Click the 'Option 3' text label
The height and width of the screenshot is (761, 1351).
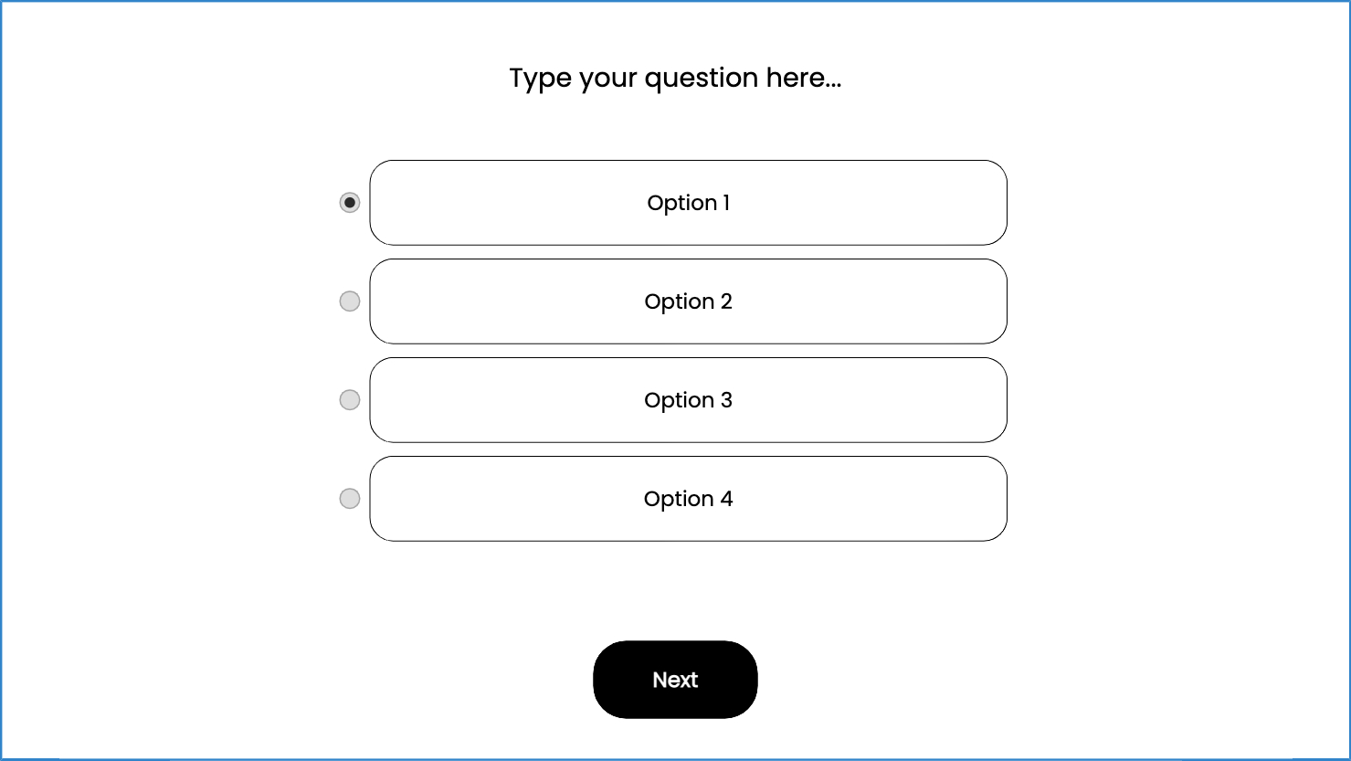688,400
